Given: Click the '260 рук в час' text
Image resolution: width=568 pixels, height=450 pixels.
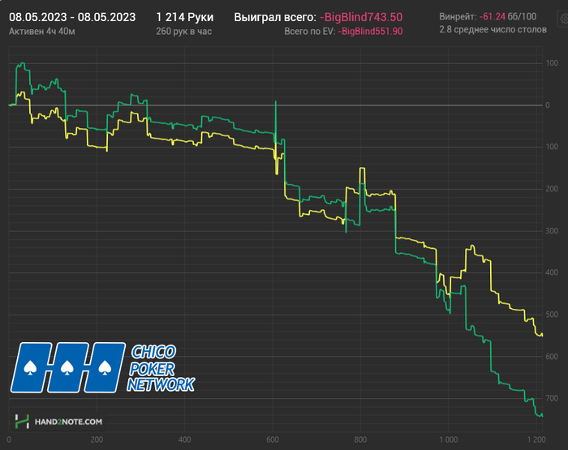Looking at the screenshot, I should coord(184,32).
